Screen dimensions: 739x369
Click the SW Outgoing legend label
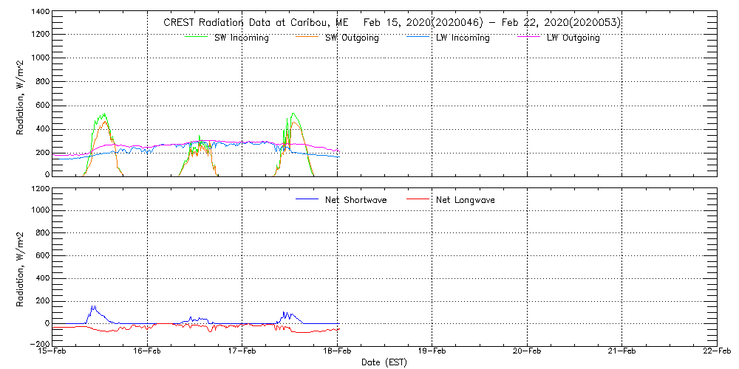click(352, 38)
